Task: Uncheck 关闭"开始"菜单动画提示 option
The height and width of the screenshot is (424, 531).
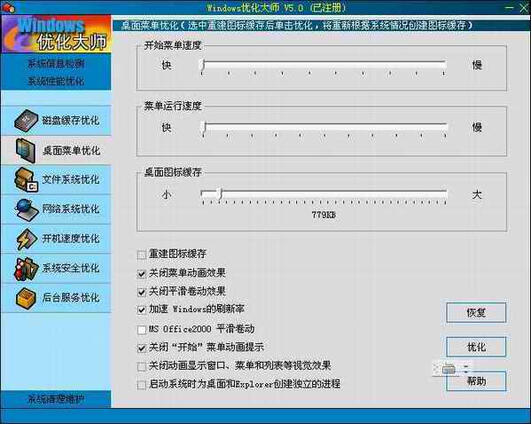Action: click(142, 348)
